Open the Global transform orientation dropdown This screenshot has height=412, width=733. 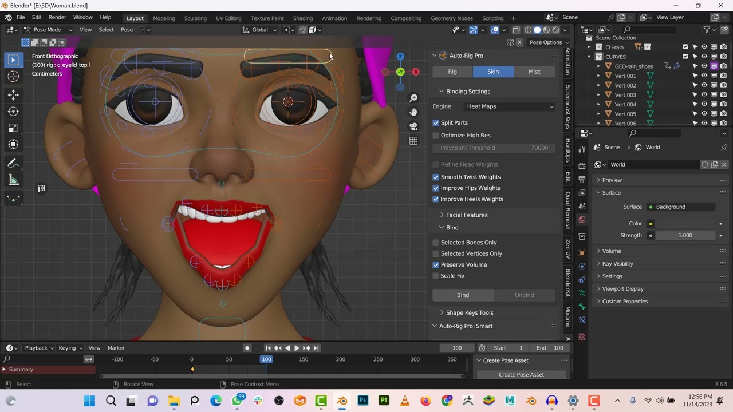(259, 30)
